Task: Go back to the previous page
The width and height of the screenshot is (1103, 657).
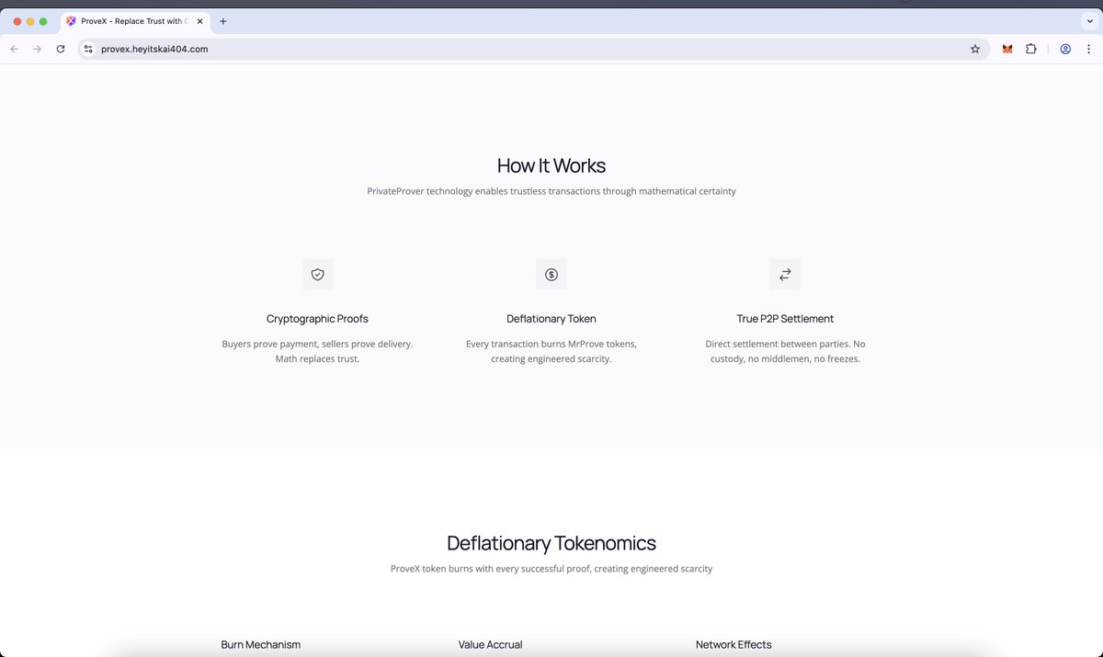Action: 14,49
